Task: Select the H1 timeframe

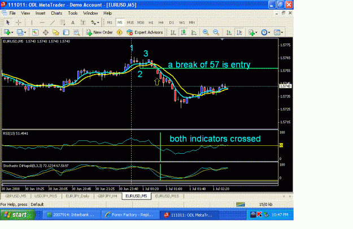Action: click(x=151, y=23)
